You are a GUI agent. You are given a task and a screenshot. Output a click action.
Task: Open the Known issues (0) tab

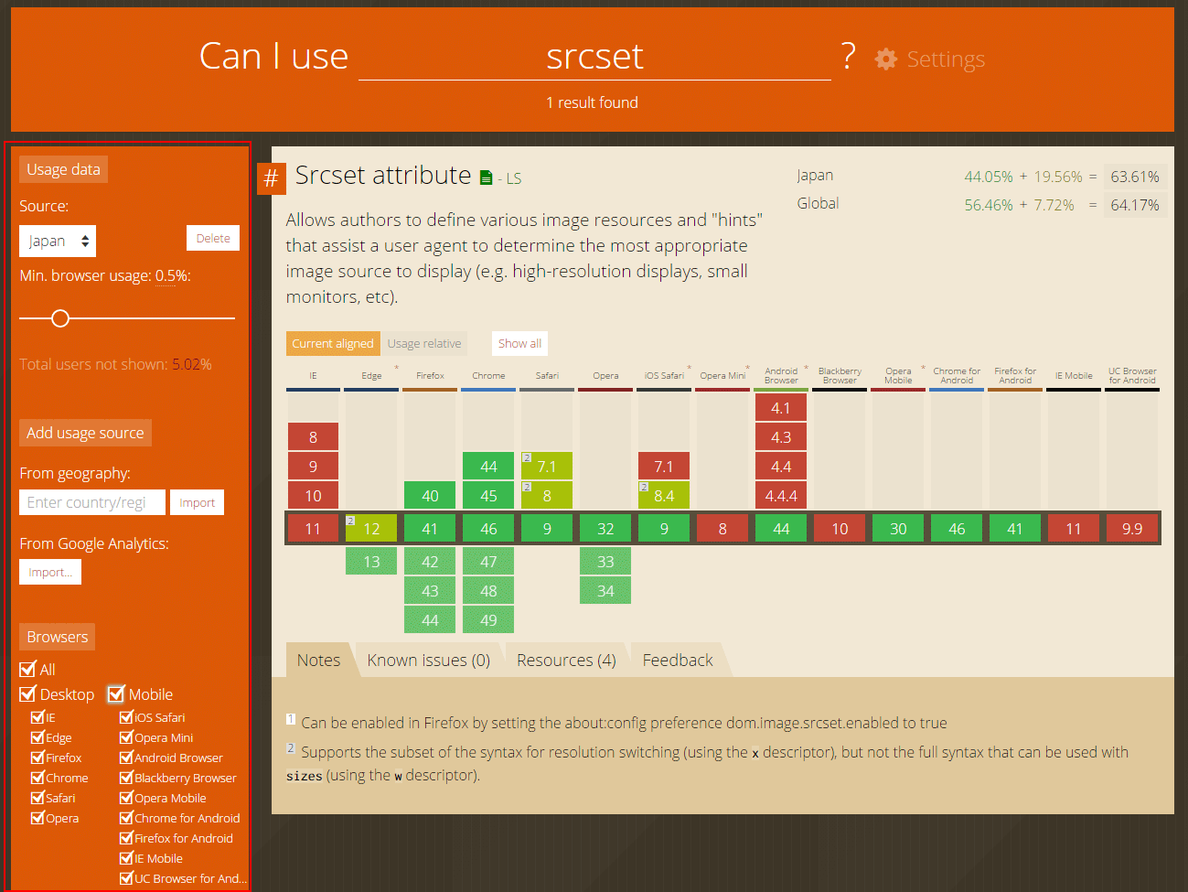click(x=428, y=660)
